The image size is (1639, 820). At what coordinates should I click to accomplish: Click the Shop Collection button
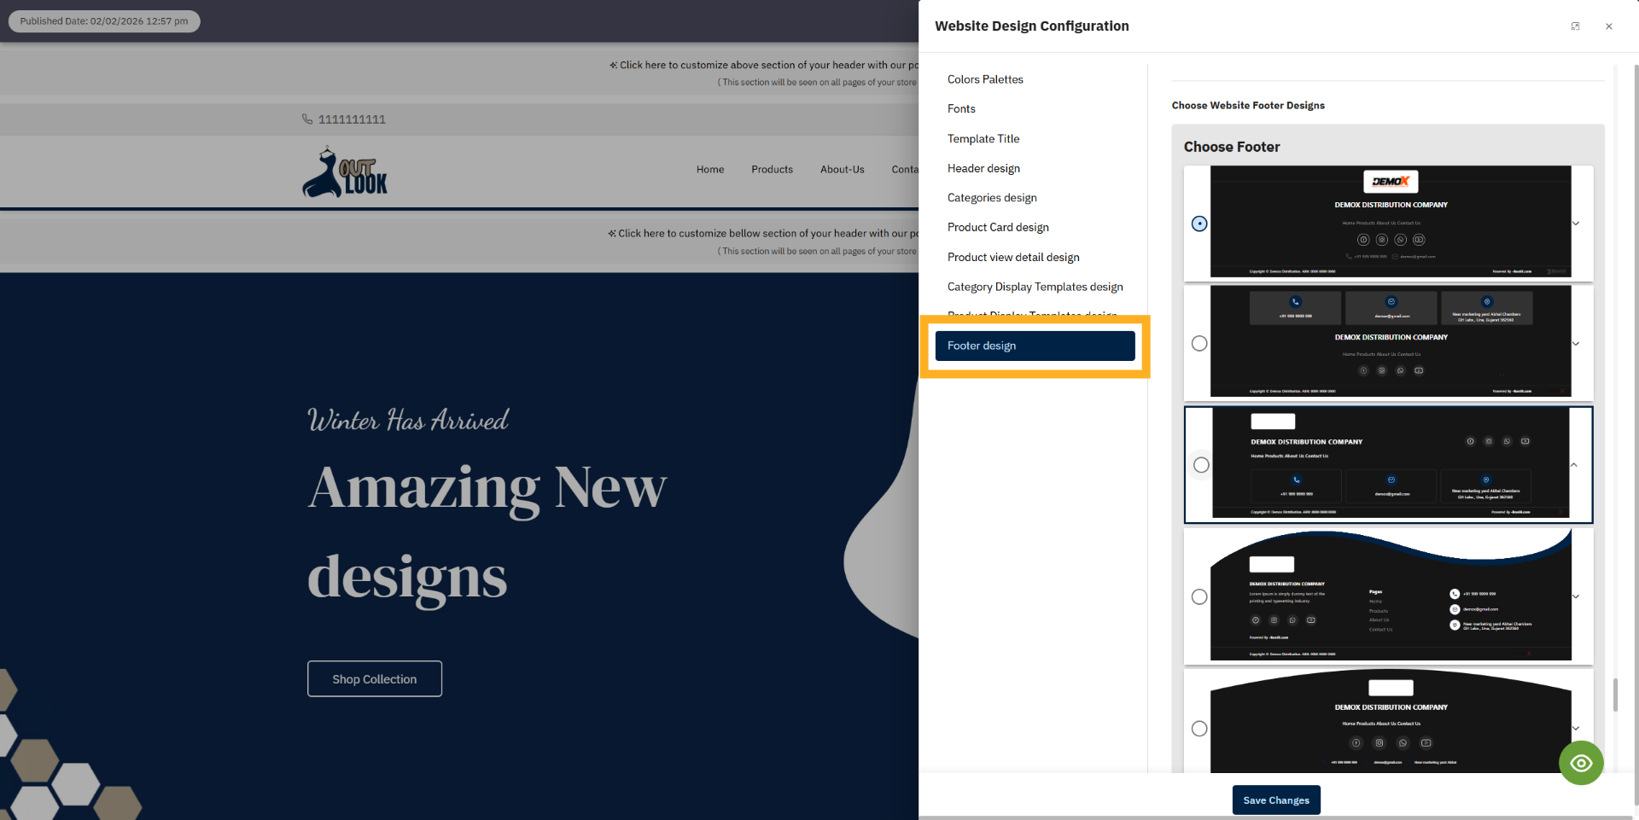pos(374,678)
